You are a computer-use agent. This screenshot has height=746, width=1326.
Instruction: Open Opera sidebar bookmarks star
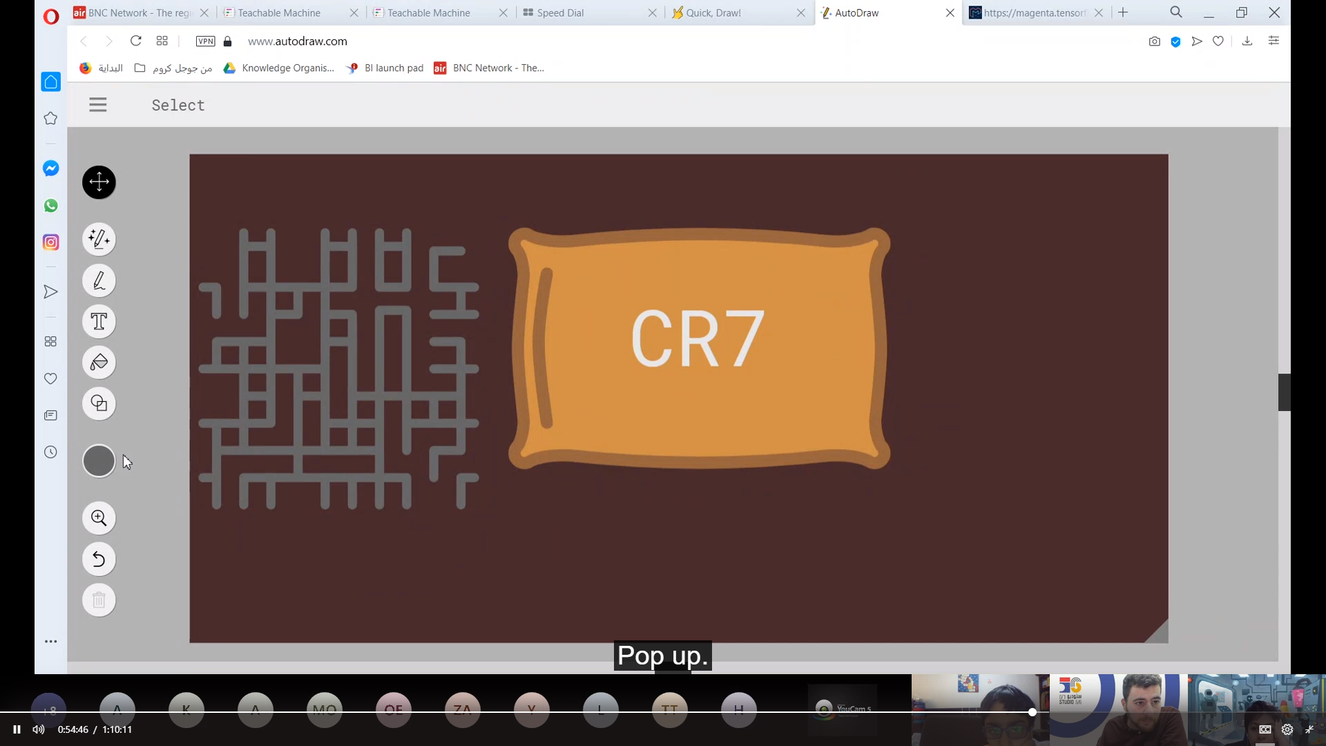(50, 119)
